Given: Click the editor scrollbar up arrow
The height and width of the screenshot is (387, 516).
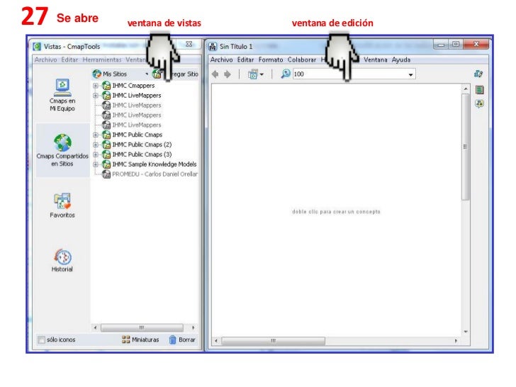Looking at the screenshot, I should point(465,89).
